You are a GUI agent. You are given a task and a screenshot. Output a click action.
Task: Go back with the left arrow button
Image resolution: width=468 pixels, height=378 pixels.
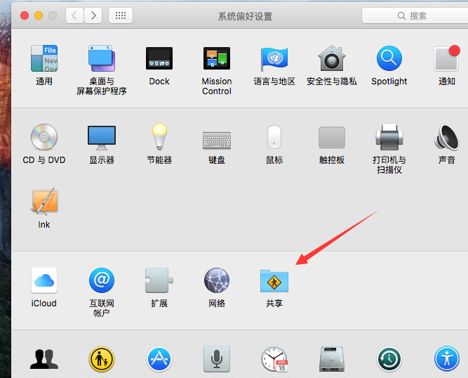(x=74, y=15)
